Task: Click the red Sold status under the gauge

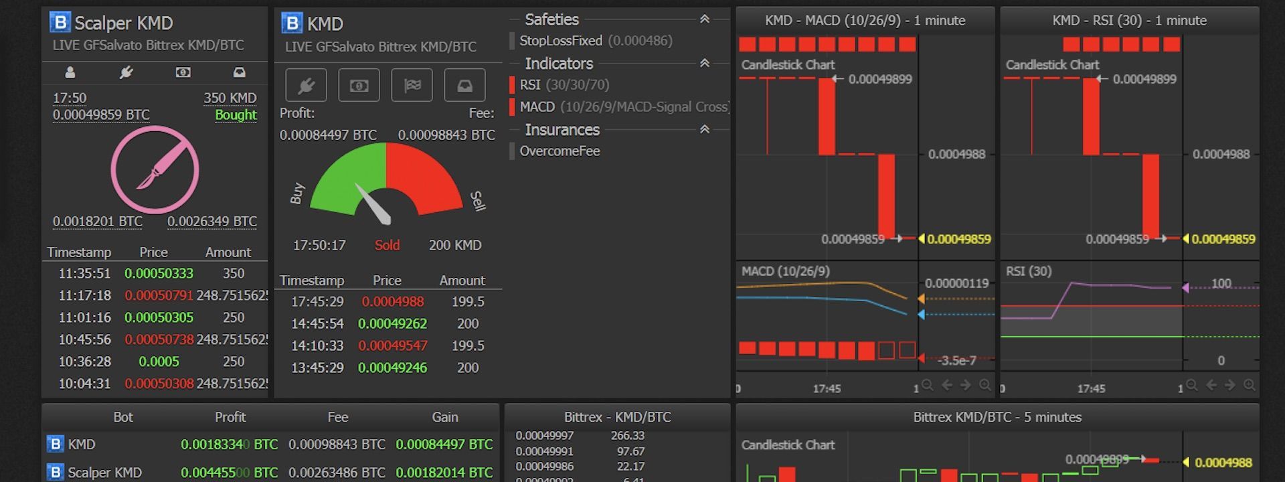Action: (387, 245)
